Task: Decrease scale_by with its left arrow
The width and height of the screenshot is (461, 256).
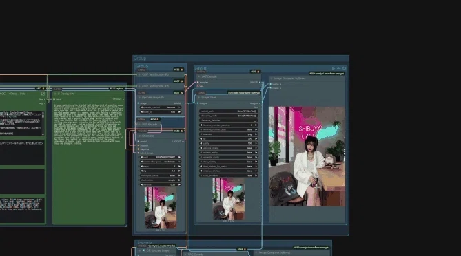Action: [x=142, y=112]
